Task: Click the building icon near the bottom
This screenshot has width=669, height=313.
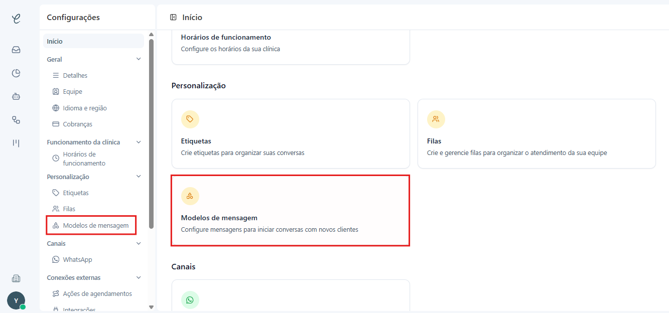Action: point(16,278)
